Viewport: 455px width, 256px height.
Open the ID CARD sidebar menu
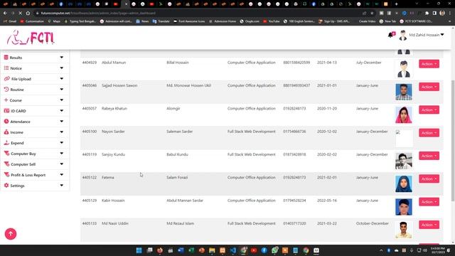click(x=34, y=111)
